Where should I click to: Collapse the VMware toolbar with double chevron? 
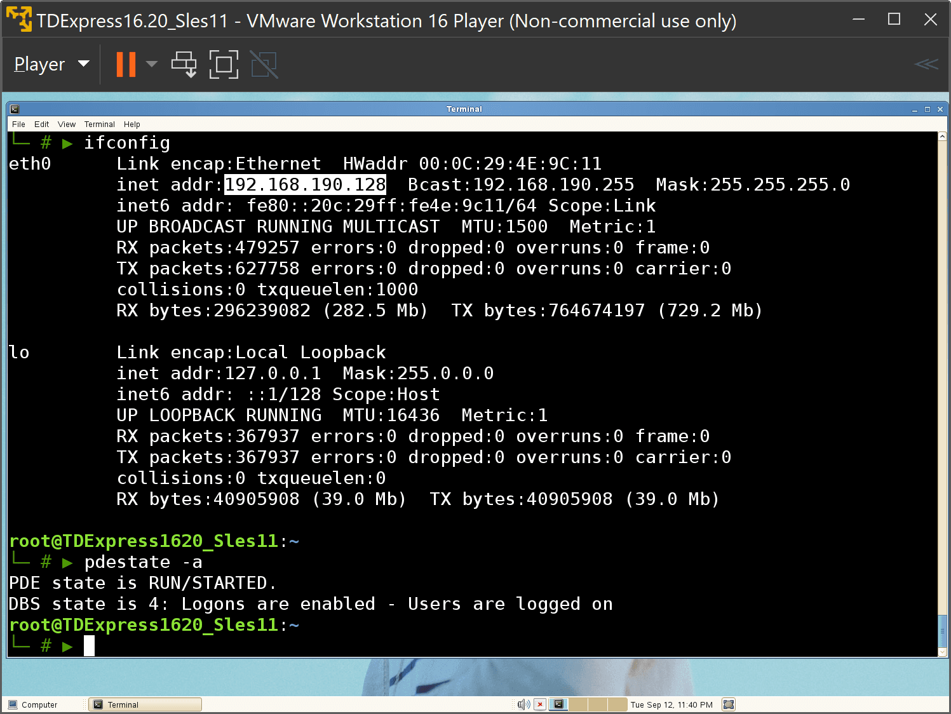[x=926, y=64]
